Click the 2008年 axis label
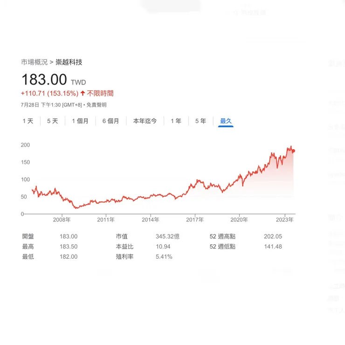The image size is (345, 345). 62,220
